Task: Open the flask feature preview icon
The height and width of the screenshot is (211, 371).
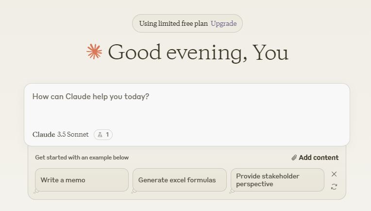Action: tap(100, 135)
